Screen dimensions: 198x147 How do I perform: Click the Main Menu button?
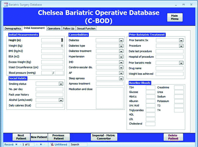pos(175,17)
